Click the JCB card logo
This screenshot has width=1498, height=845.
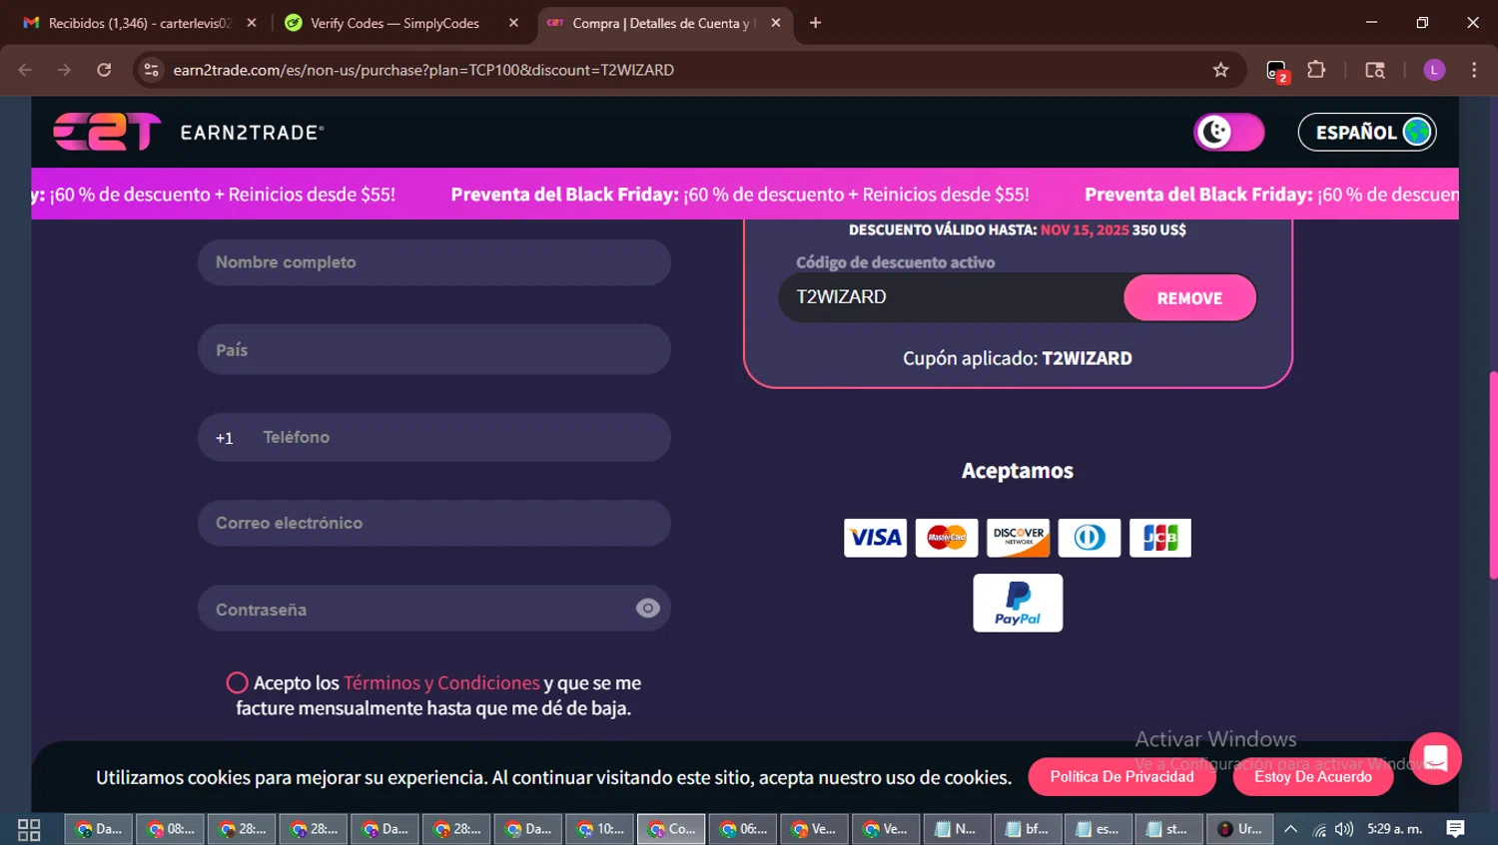tap(1160, 538)
